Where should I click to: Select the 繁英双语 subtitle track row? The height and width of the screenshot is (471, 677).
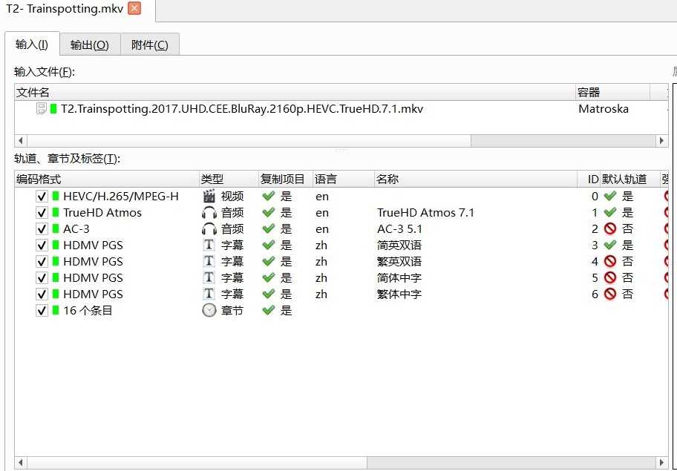click(x=399, y=262)
